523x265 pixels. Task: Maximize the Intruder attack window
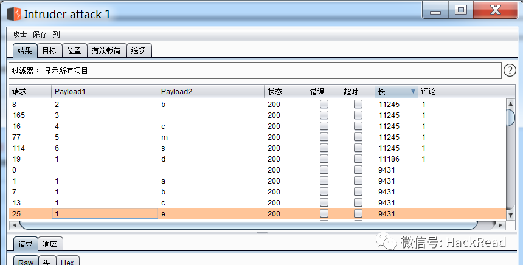pos(461,10)
